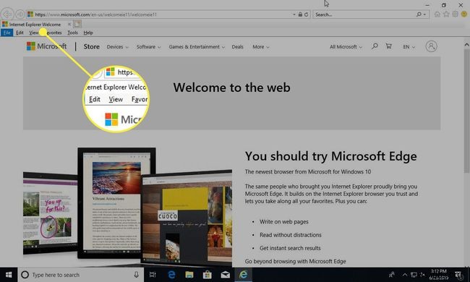Viewport: 470px width, 282px height.
Task: Click the browser Back arrow button
Action: [x=7, y=14]
